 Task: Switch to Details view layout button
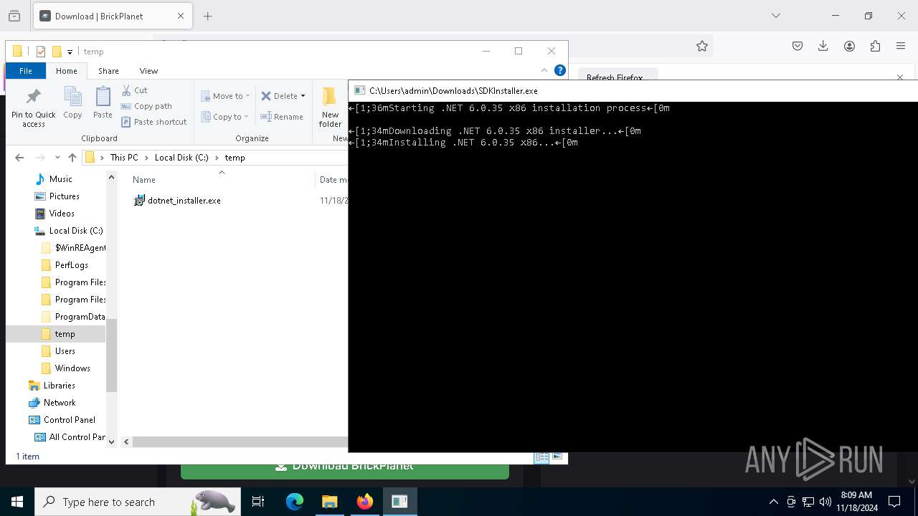(541, 457)
